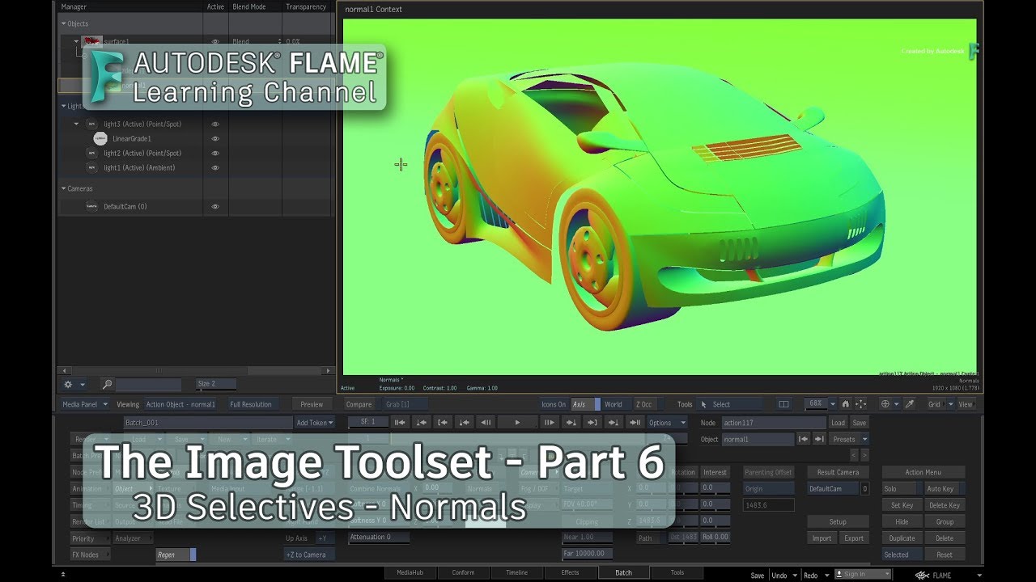The width and height of the screenshot is (1036, 582).
Task: Click the Compare button
Action: pos(359,404)
